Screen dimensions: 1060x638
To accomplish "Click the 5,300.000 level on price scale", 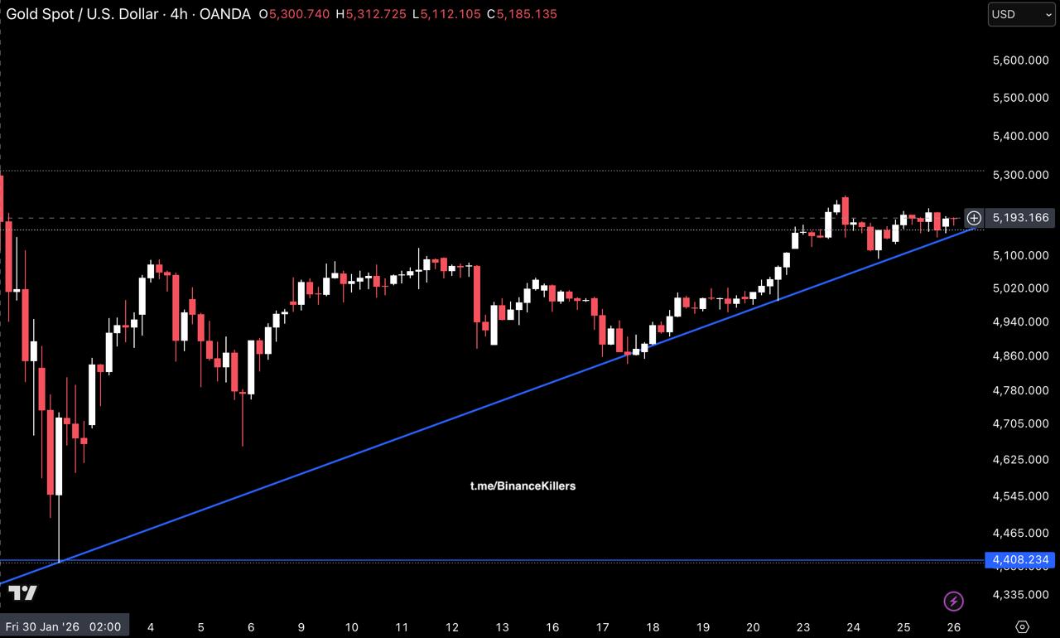I will click(1020, 175).
